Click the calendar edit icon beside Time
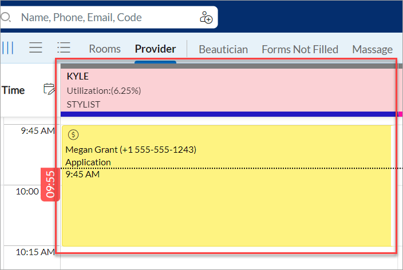The height and width of the screenshot is (270, 403). click(49, 89)
